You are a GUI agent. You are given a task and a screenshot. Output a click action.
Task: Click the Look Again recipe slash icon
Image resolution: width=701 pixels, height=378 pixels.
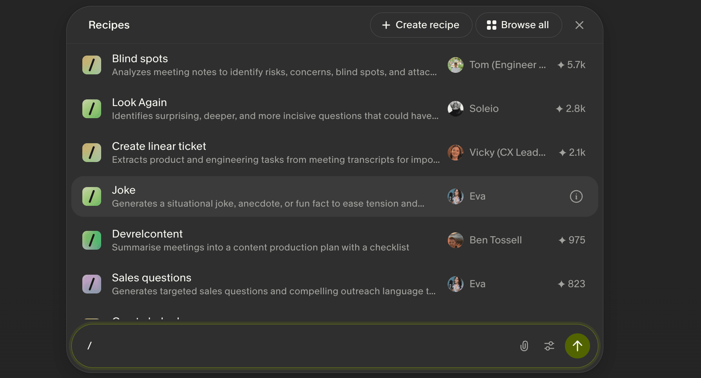pyautogui.click(x=92, y=109)
